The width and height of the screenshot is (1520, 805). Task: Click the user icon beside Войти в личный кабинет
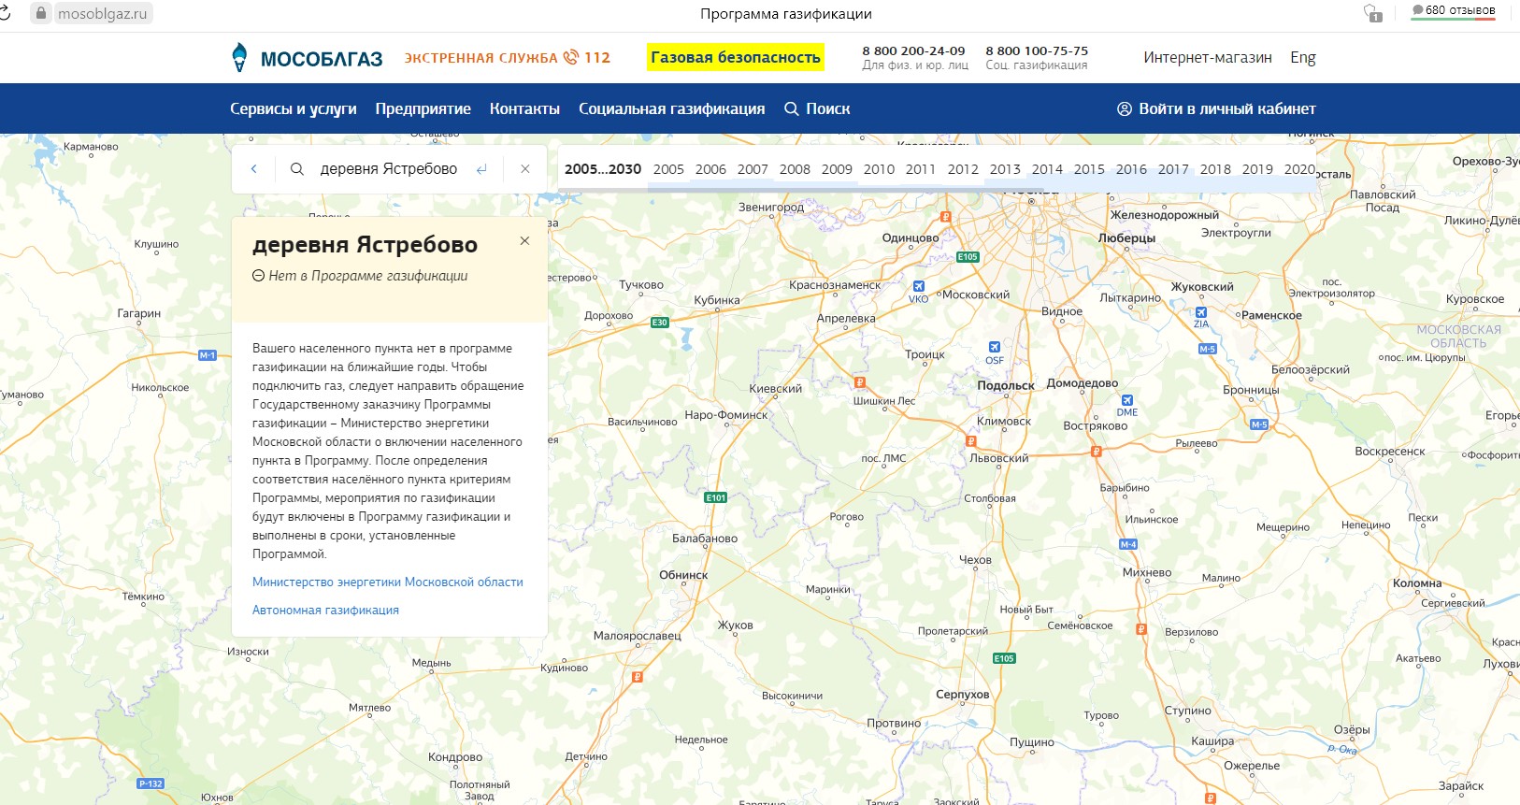click(x=1125, y=108)
